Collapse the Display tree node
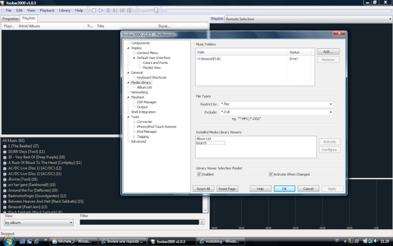This screenshot has height=246, width=393. click(128, 48)
